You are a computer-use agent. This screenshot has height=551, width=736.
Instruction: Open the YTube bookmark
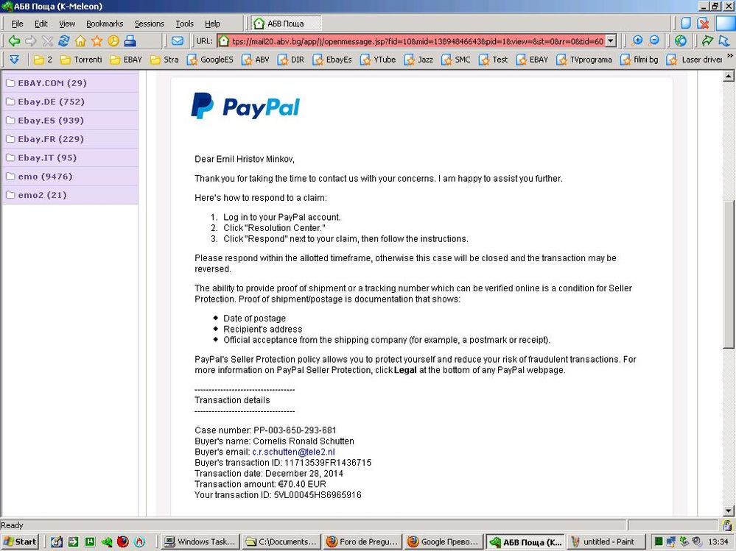click(379, 60)
